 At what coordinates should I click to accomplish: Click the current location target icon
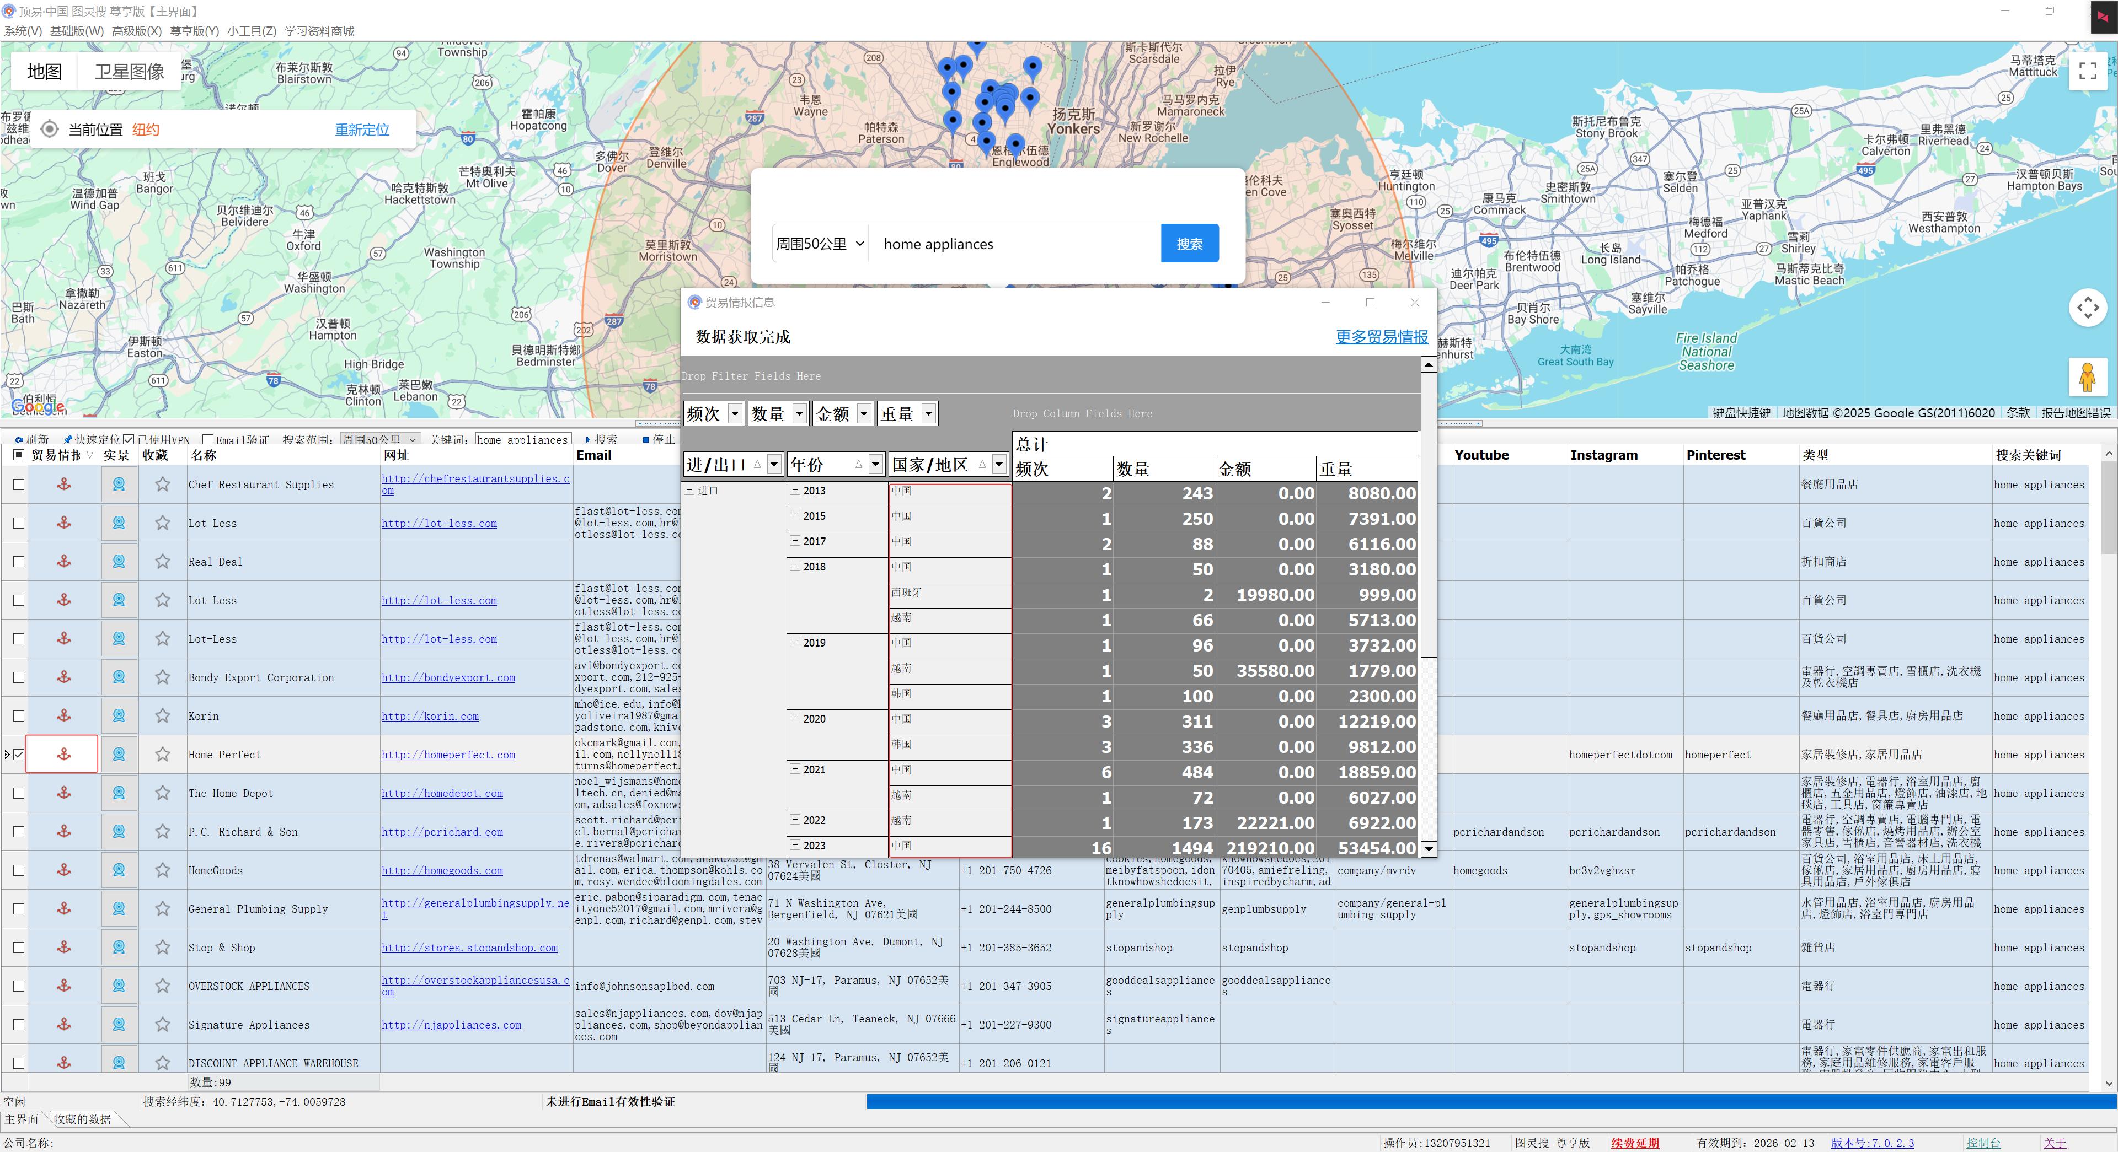point(49,129)
